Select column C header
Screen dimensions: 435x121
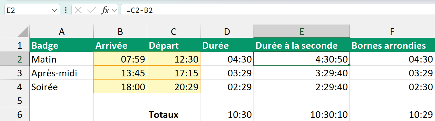[x=174, y=31]
